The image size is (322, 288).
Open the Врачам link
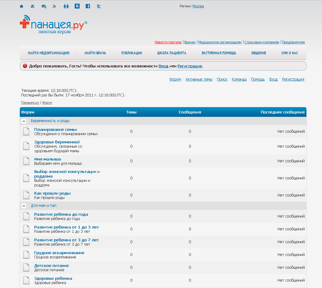(190, 42)
